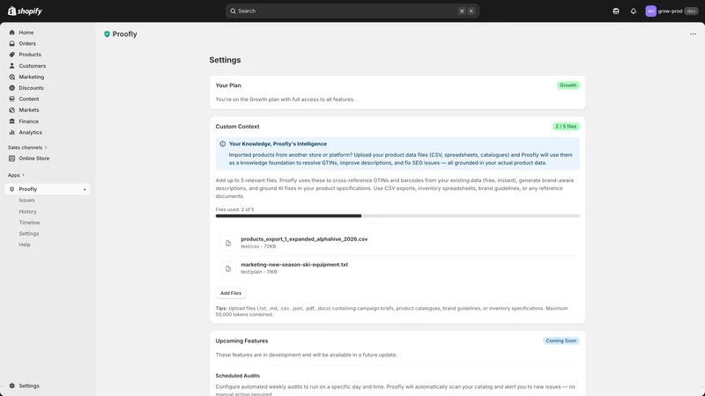This screenshot has width=705, height=396.
Task: Select products_export_1_expanded_alphahive_2026.csv file name
Action: click(304, 239)
